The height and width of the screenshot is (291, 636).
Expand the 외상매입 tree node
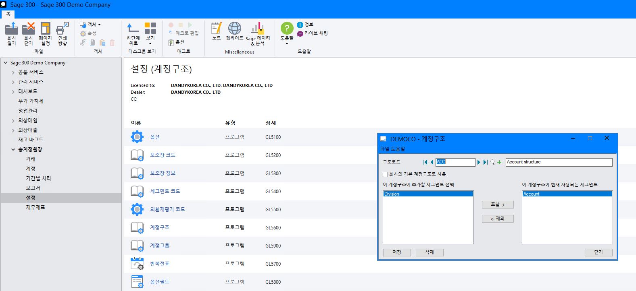tap(13, 121)
